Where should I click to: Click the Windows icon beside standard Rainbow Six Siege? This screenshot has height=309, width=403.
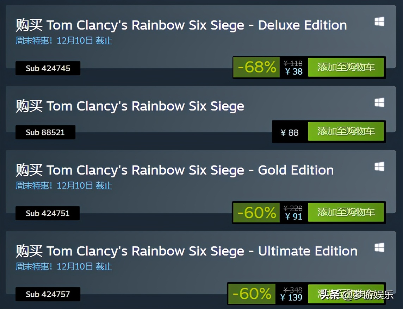click(x=379, y=102)
